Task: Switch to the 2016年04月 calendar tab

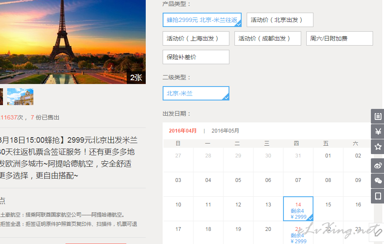Action: [x=182, y=131]
